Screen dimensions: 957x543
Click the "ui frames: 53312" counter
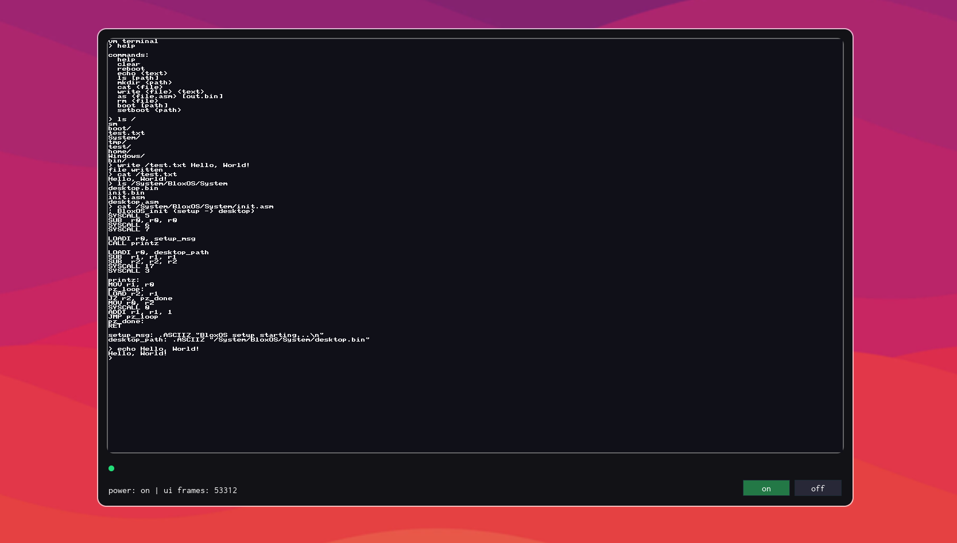point(200,491)
